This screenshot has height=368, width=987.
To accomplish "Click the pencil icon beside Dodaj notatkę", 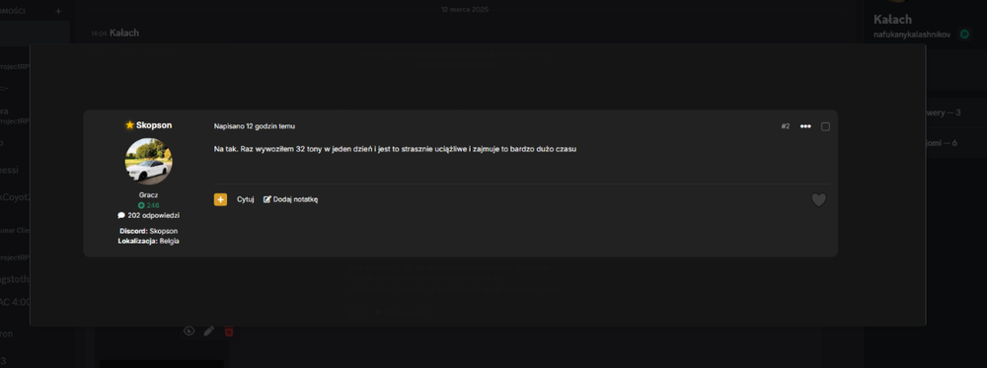I will tap(266, 199).
